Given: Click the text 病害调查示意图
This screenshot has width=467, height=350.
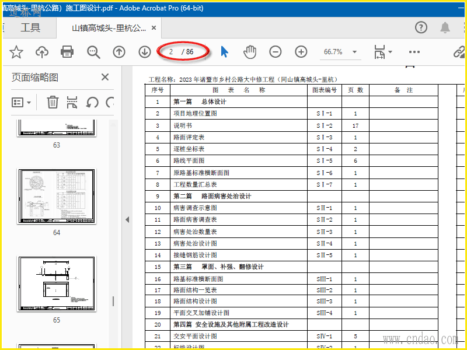Looking at the screenshot, I should [195, 208].
